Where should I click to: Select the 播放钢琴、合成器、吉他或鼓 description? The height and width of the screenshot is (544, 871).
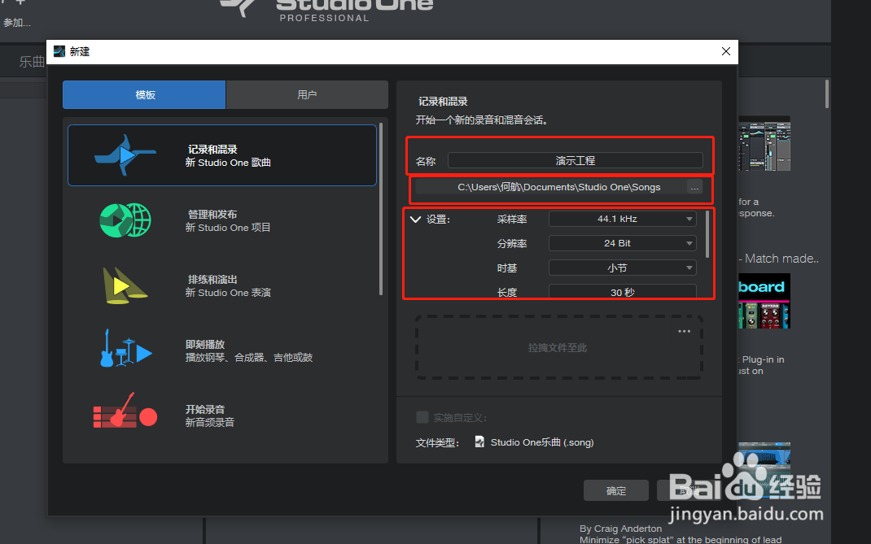tap(249, 358)
